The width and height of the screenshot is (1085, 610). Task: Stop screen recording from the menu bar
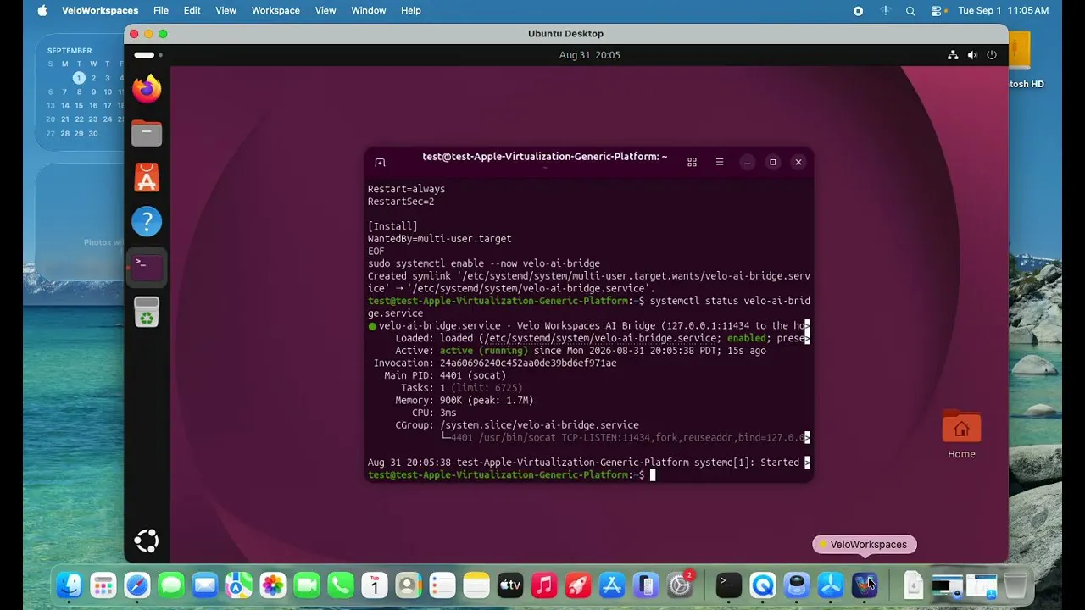[858, 11]
